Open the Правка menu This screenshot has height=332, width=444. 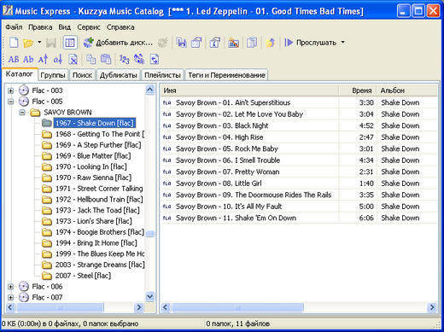pos(40,27)
